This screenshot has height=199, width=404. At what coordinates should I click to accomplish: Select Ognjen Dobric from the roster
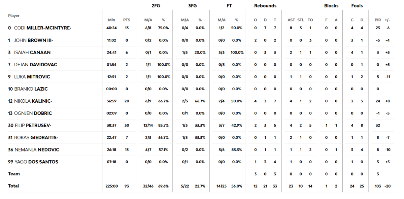tap(33, 113)
